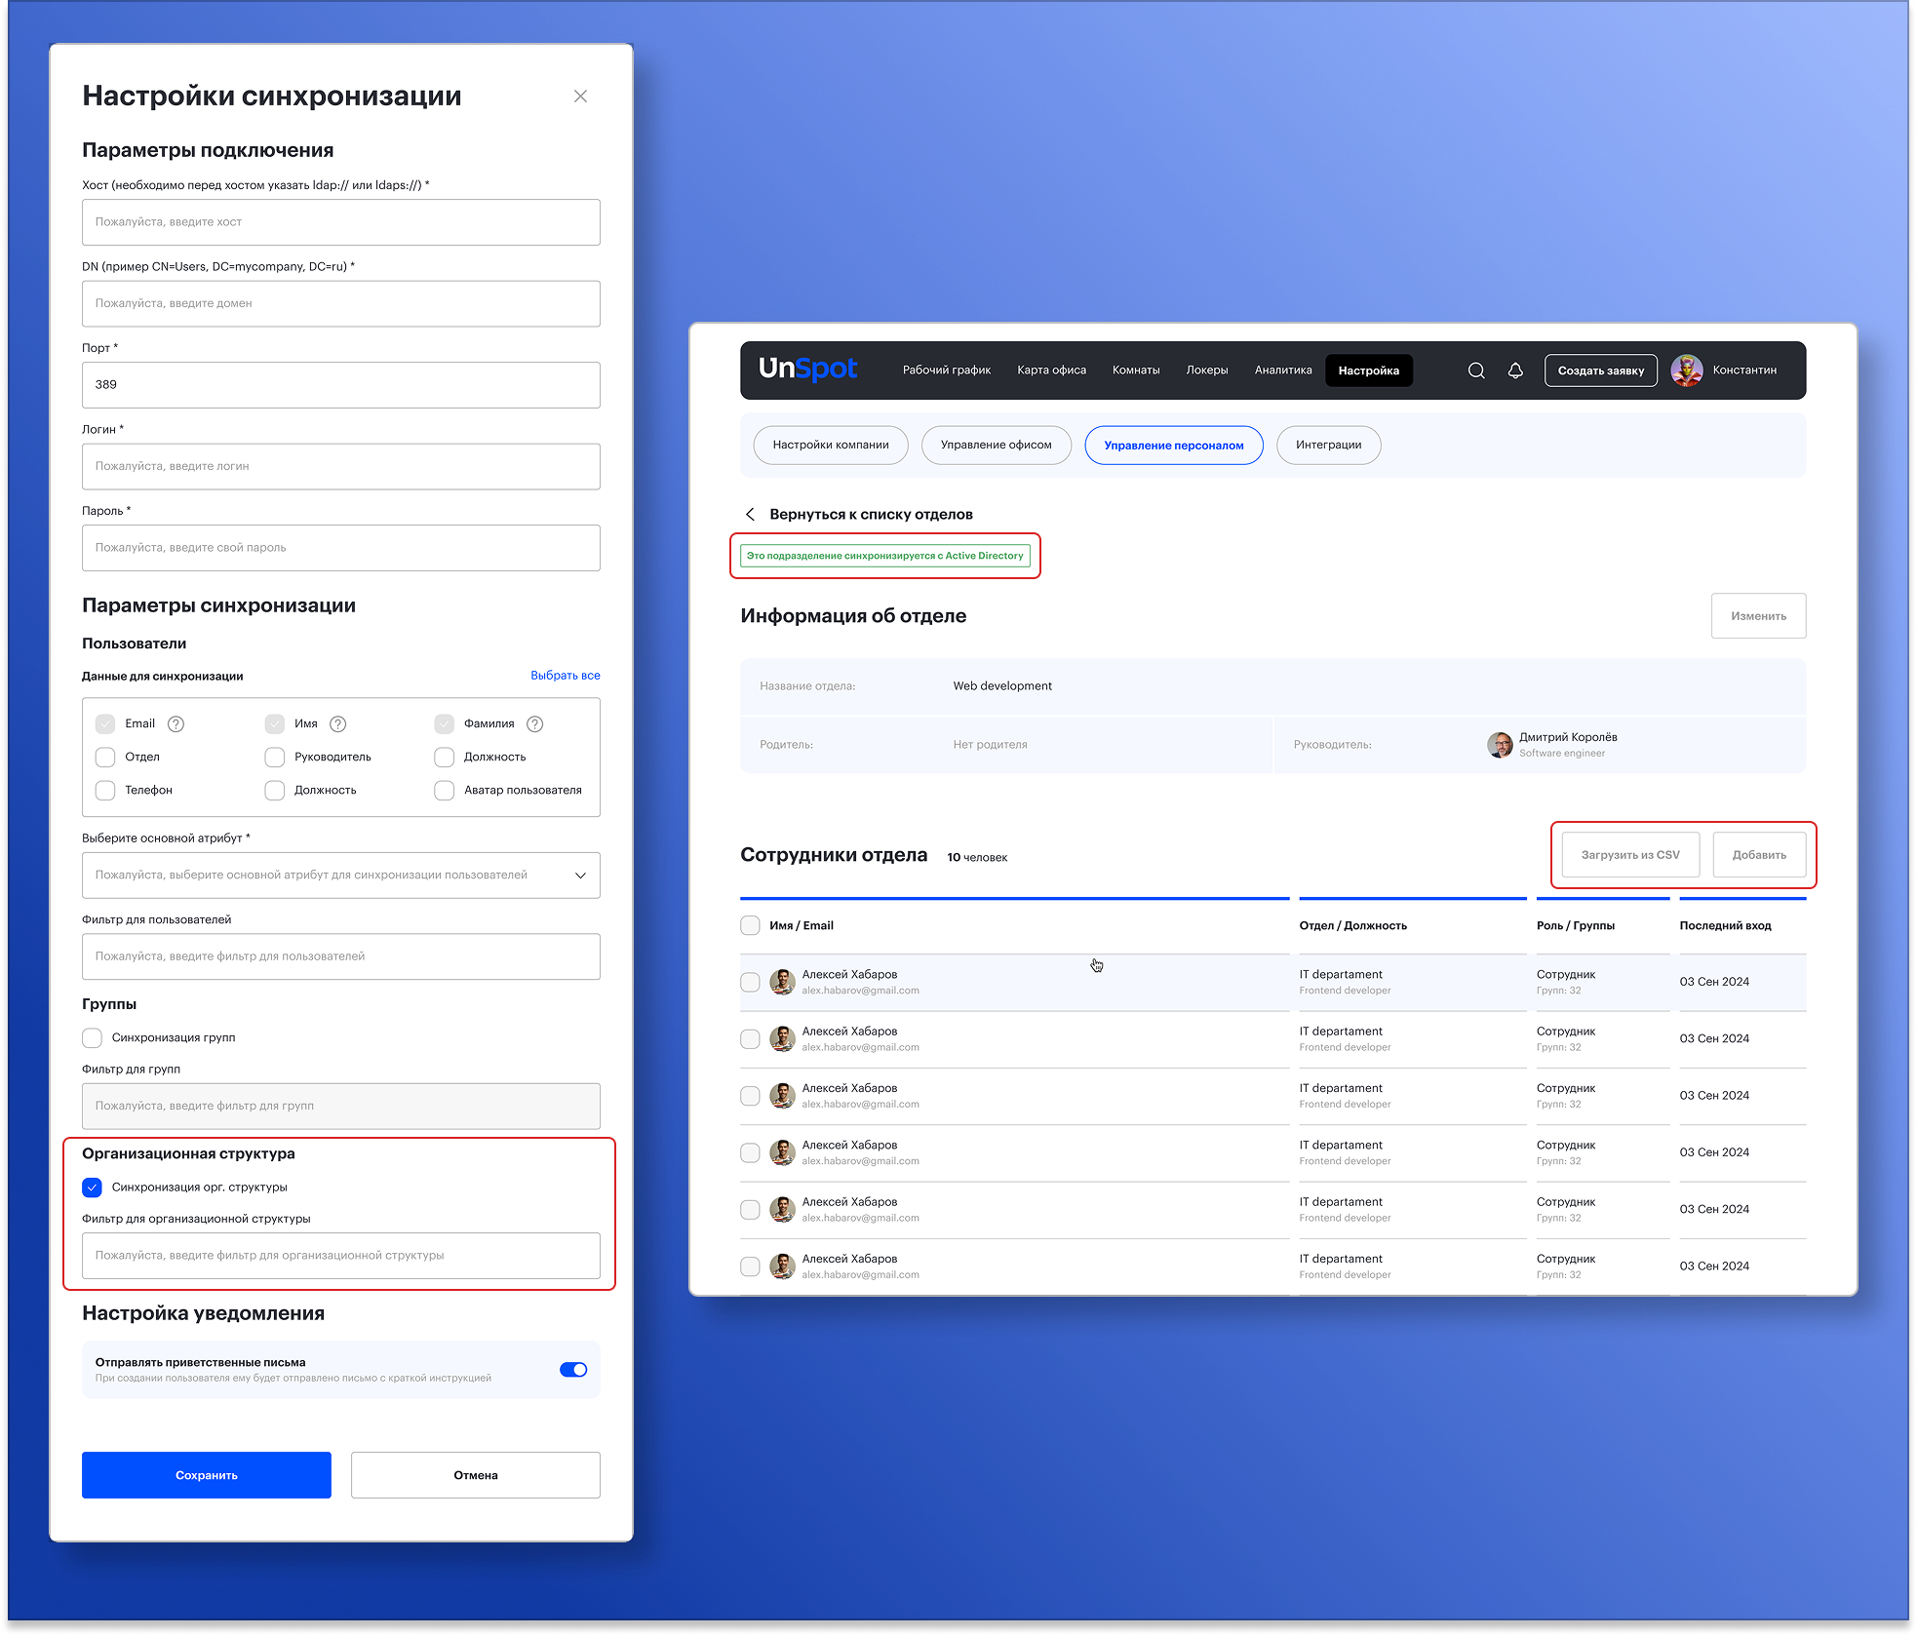
Task: Click Дмитрий Королёв's manager avatar
Action: tap(1500, 745)
